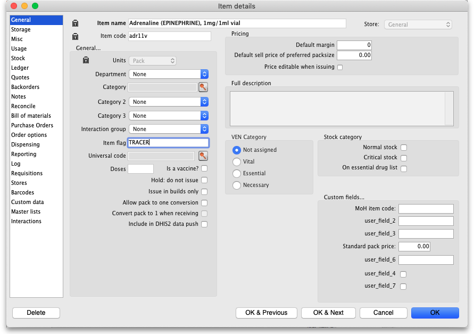474x334 pixels.
Task: Open the Ledger section in sidebar
Action: (x=20, y=68)
